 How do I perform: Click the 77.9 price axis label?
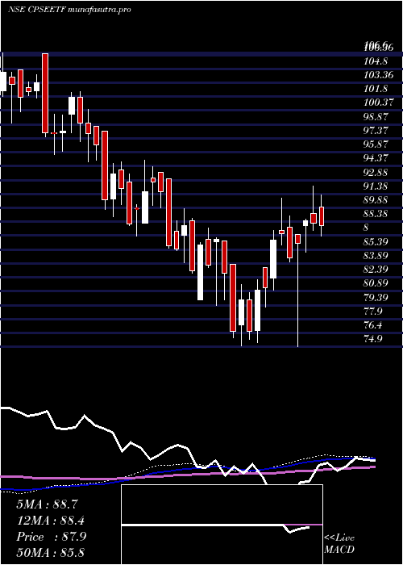(372, 311)
